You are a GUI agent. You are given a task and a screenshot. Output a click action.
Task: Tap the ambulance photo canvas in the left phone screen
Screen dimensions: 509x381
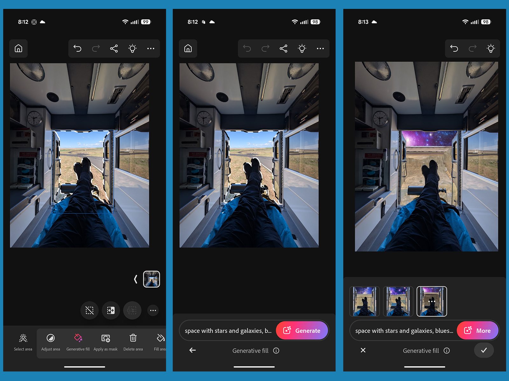(x=80, y=155)
